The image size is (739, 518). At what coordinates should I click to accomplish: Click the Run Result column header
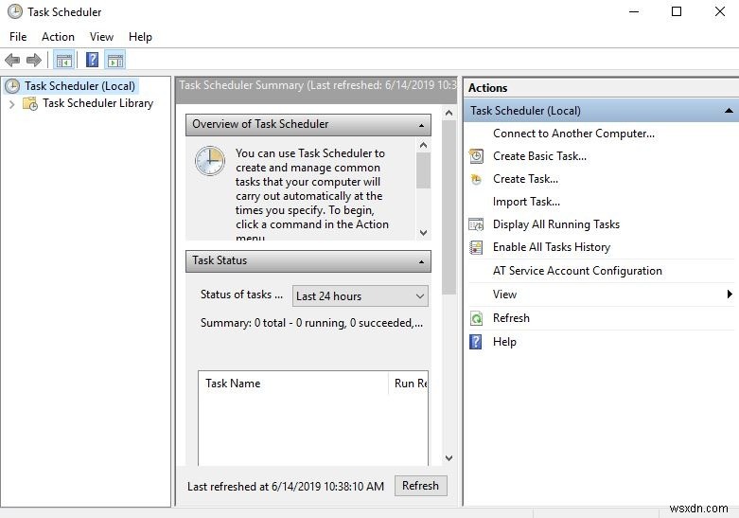coord(409,384)
